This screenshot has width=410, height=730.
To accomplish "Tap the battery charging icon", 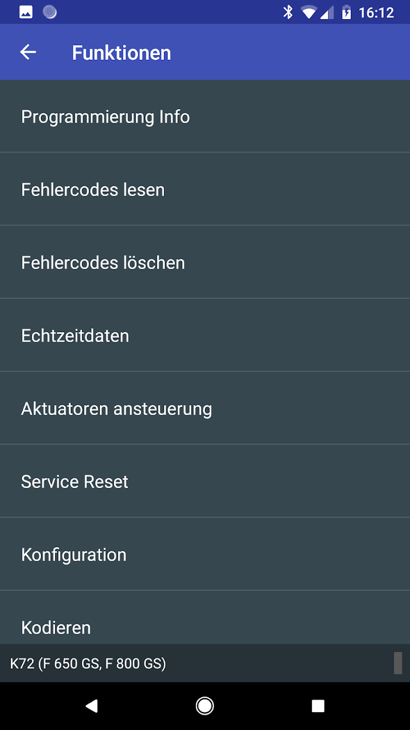I will [346, 12].
